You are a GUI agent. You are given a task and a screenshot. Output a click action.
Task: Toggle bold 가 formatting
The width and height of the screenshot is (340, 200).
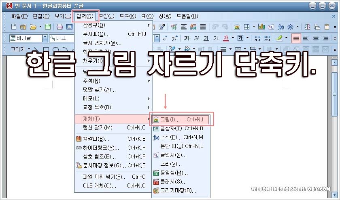pos(187,38)
